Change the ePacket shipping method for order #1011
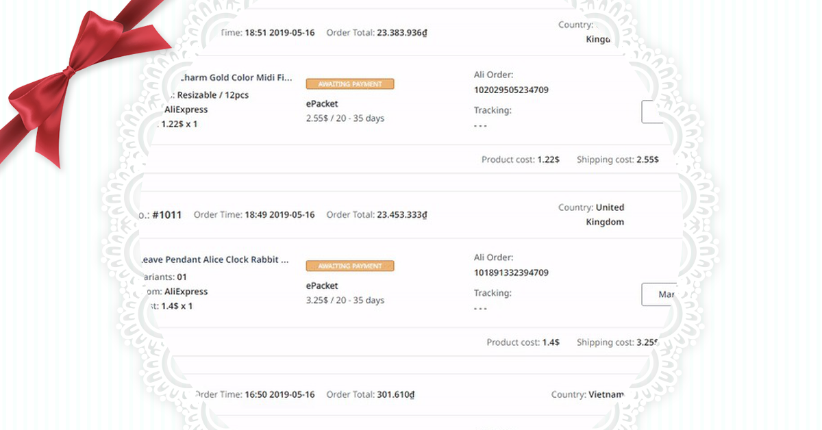The height and width of the screenshot is (430, 822). [322, 286]
